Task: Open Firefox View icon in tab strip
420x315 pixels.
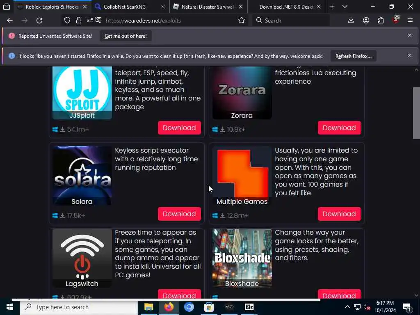Action: (x=7, y=7)
